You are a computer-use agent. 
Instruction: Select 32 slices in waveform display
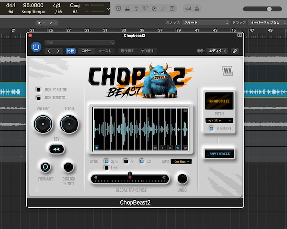(185, 148)
